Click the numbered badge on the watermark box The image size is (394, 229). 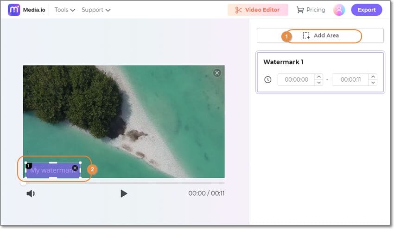click(x=29, y=166)
